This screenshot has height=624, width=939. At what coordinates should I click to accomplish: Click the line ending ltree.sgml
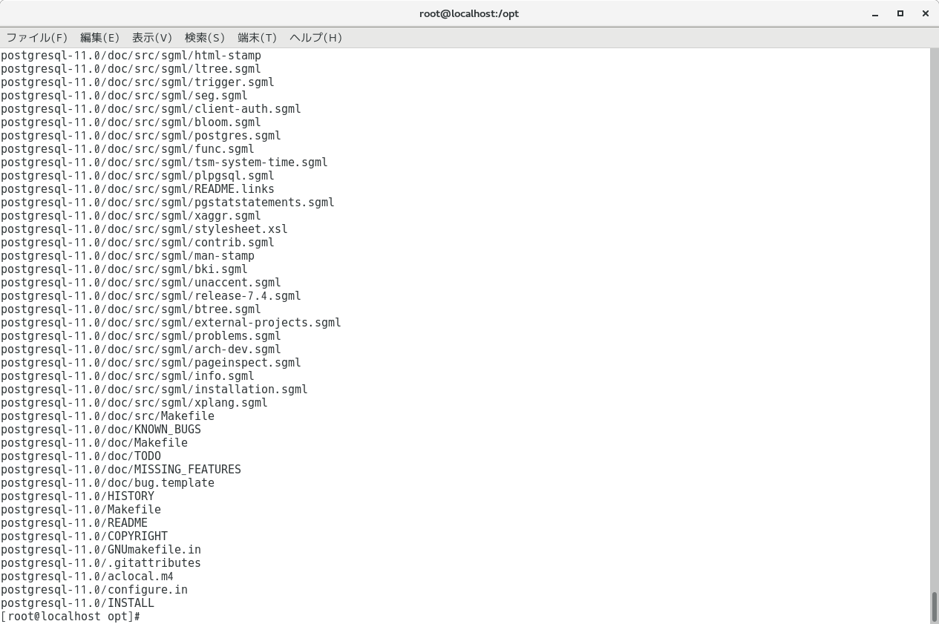coord(131,69)
